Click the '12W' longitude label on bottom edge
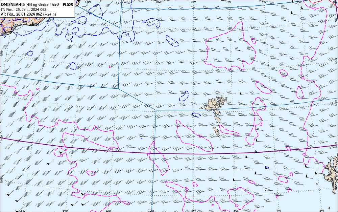 pyautogui.click(x=108, y=211)
